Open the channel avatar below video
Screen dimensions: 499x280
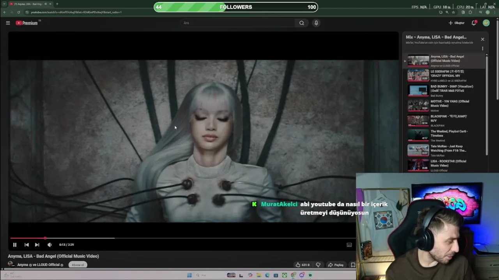(x=11, y=264)
